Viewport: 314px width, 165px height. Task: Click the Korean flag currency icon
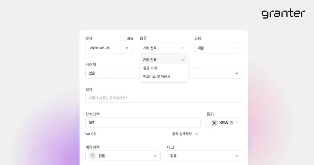point(214,123)
